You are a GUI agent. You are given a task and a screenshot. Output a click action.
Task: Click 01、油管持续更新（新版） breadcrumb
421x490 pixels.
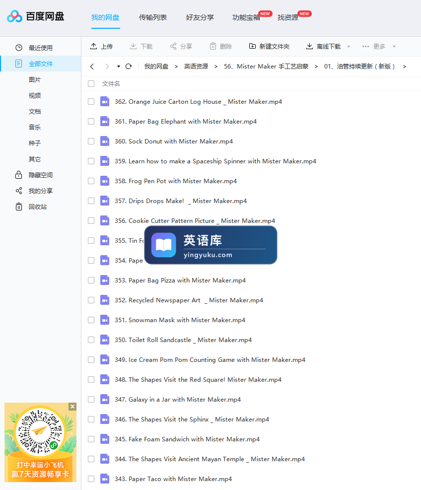click(x=360, y=66)
